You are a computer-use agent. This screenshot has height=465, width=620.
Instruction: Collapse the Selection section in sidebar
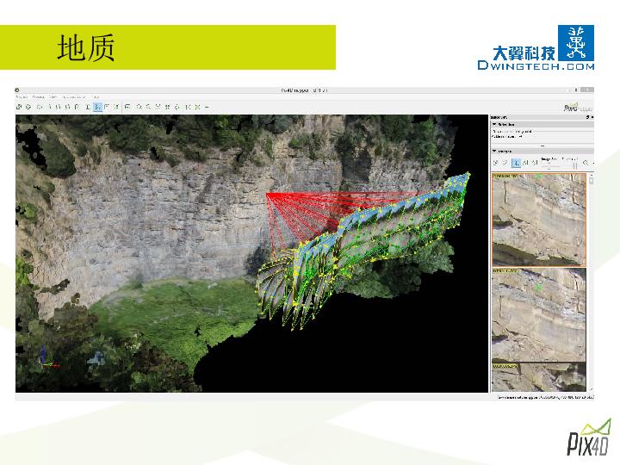pyautogui.click(x=494, y=125)
